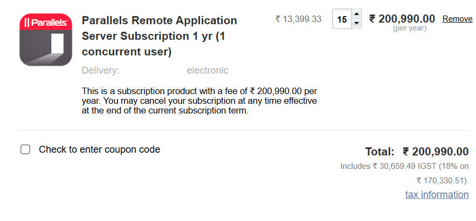The image size is (476, 221).
Task: Click the 'Total:' label
Action: coord(380,152)
